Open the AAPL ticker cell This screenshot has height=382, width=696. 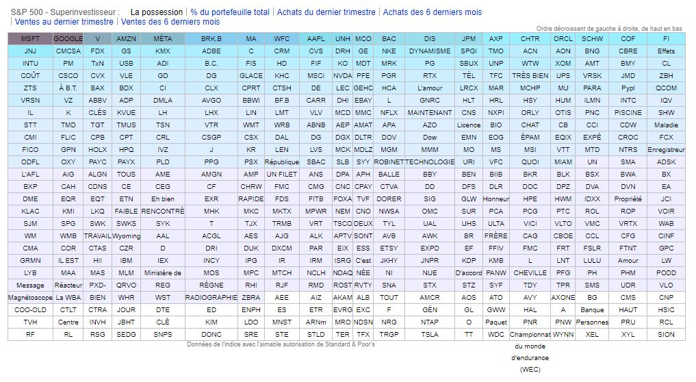pos(315,38)
